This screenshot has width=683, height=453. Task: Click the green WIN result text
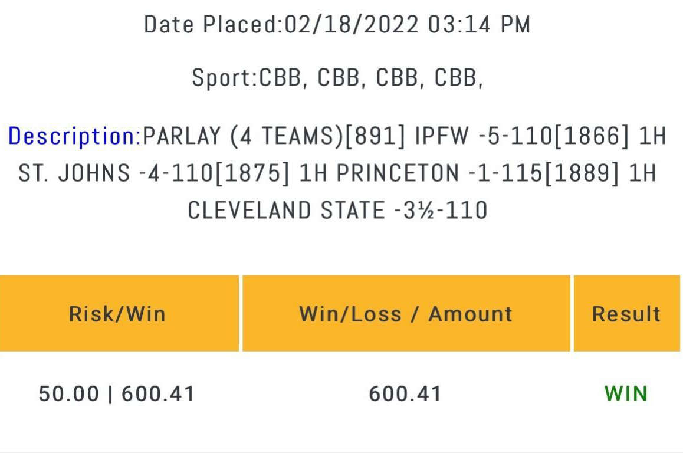point(626,394)
